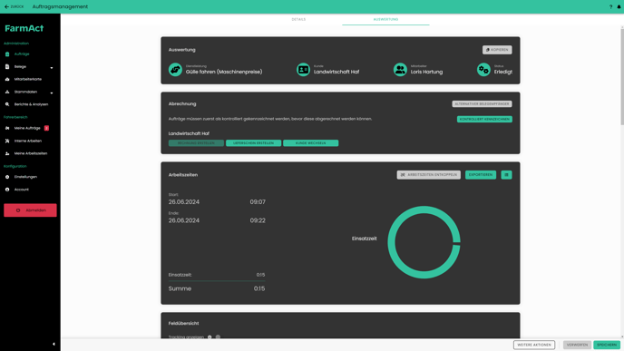Click the Lieferschein erstellen button

click(x=254, y=143)
